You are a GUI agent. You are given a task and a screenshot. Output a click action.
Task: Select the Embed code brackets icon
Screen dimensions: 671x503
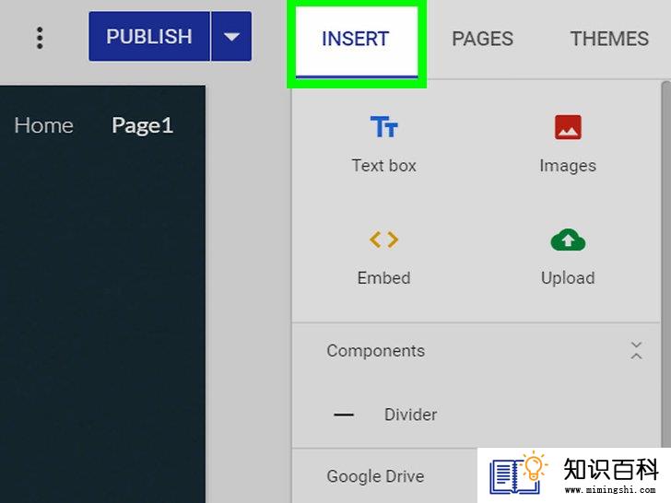383,240
